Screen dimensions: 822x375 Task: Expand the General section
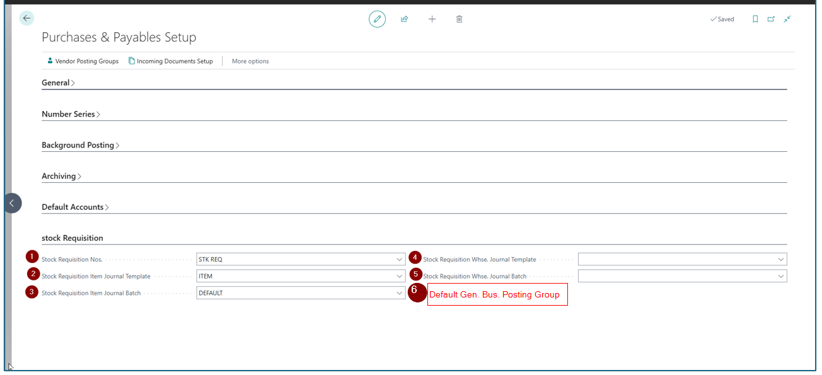[58, 83]
